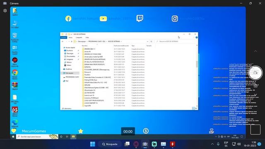The image size is (265, 149).
Task: Open the system monitor graph app in taskbar
Action: [x=163, y=144]
